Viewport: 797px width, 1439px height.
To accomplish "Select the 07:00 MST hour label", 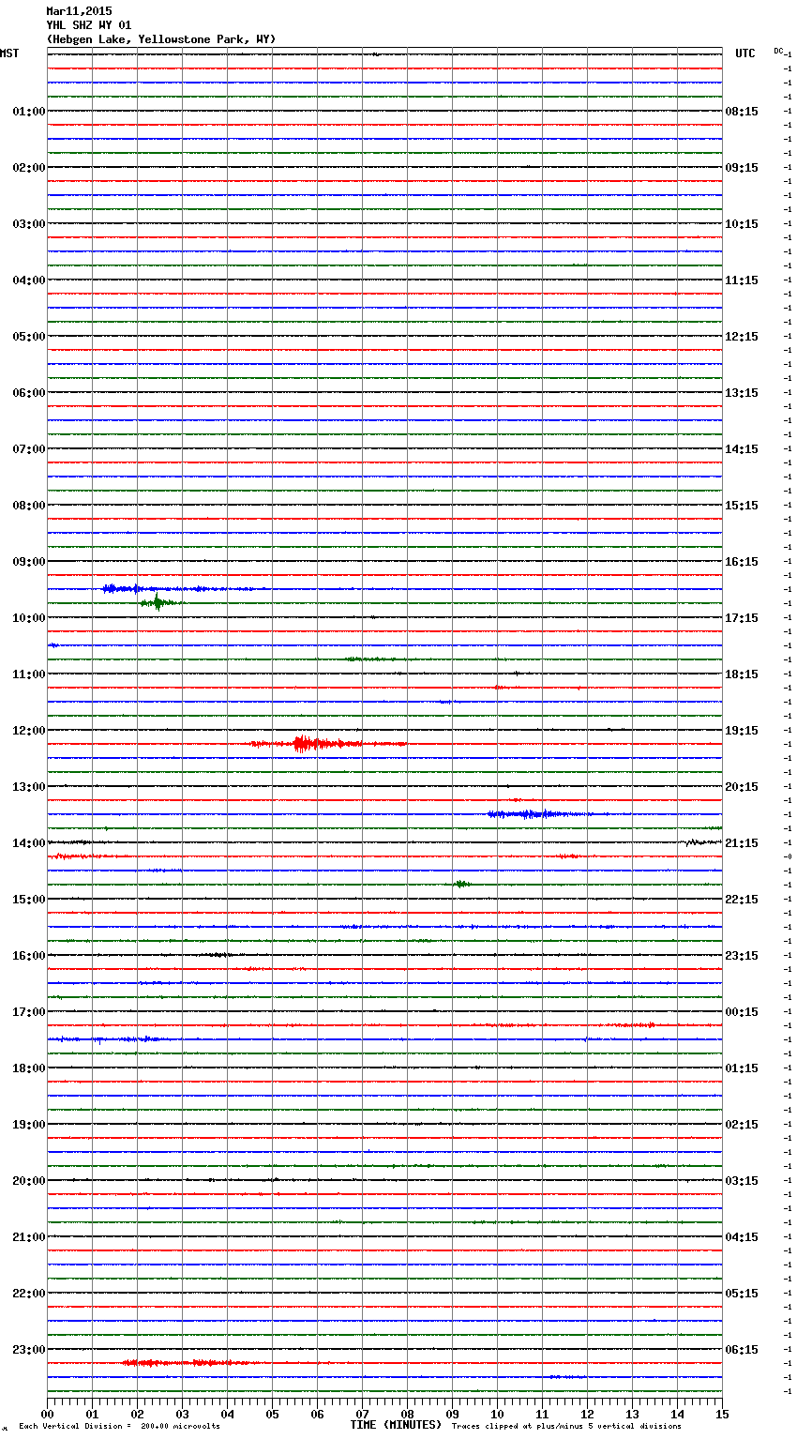I will coord(29,449).
